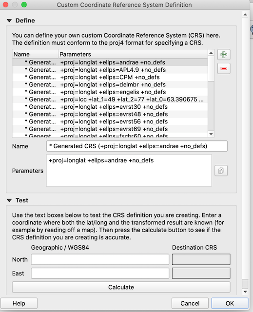
Task: Select the row with +ellps=APL4.9 parameters
Action: coord(110,70)
